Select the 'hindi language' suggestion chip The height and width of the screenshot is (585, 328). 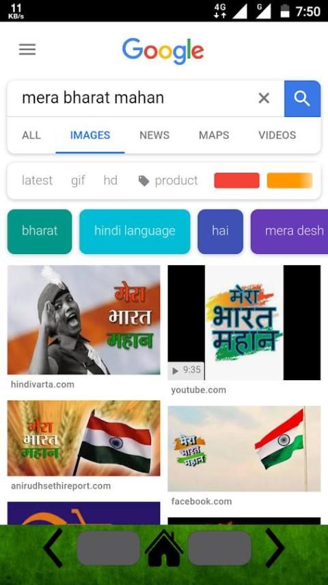tap(135, 232)
